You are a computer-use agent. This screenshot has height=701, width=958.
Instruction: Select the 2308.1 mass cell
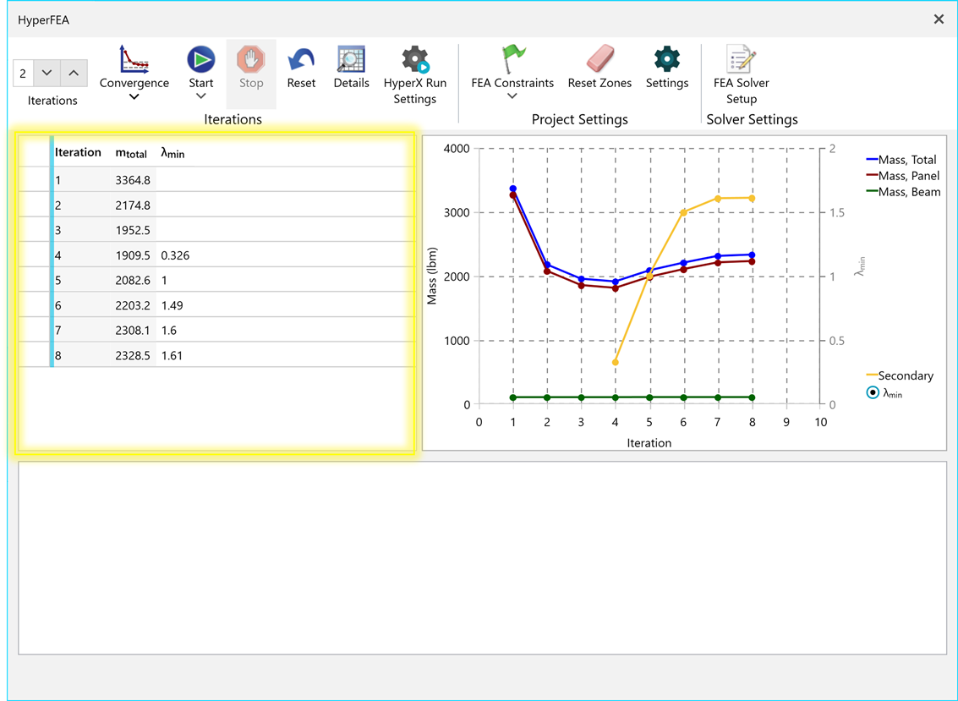tap(133, 331)
